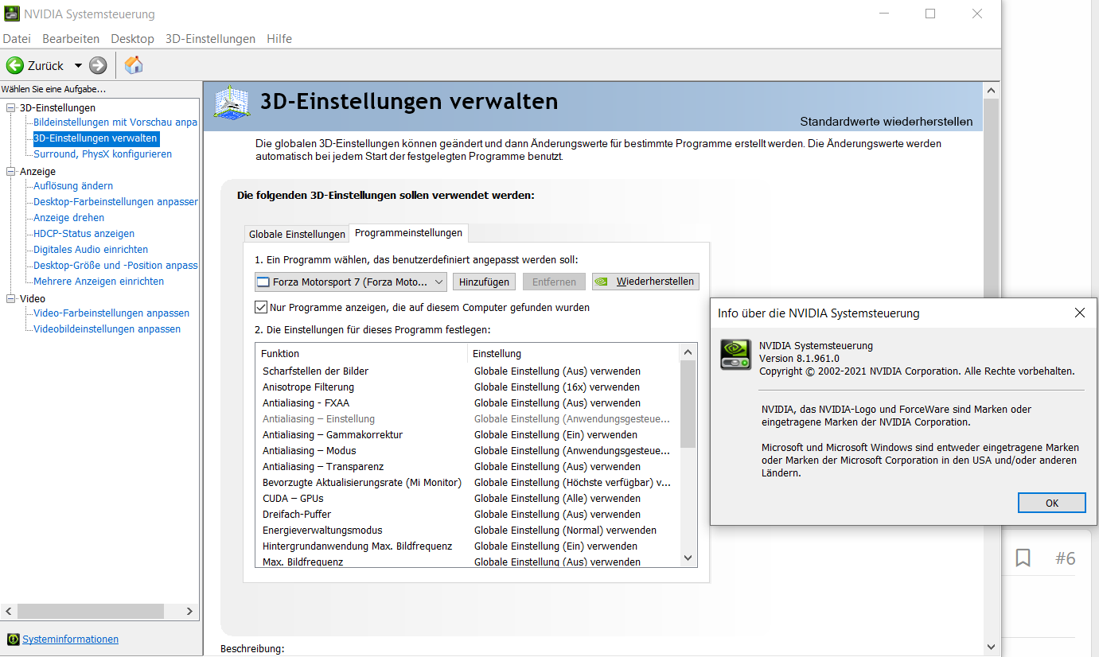Go to the Home house icon

(x=134, y=65)
